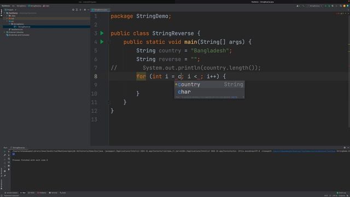Place cursor on line 5 country declaration
350x197 pixels.
click(x=184, y=51)
